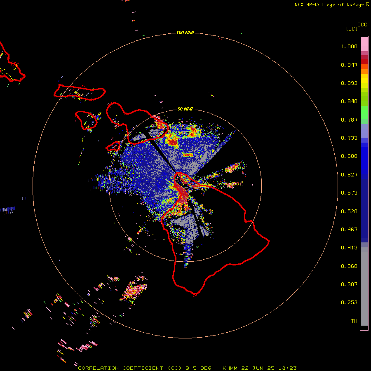
Task: Click the 0.520 color scale label
Action: (x=349, y=211)
